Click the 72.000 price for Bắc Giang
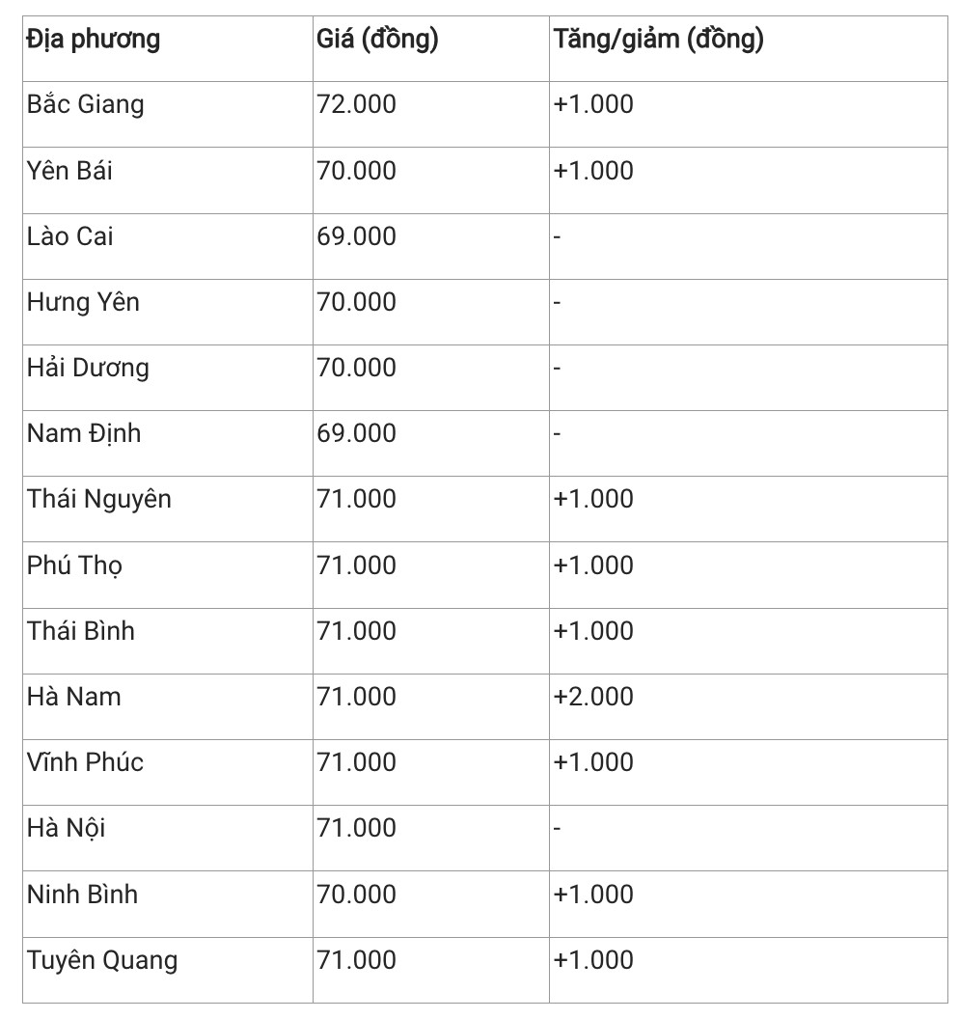The height and width of the screenshot is (1019, 959). (356, 104)
